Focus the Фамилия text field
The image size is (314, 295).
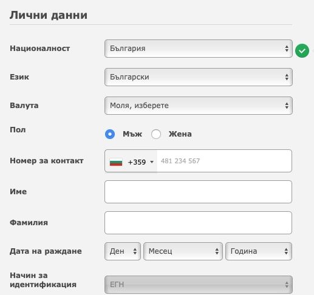198,223
